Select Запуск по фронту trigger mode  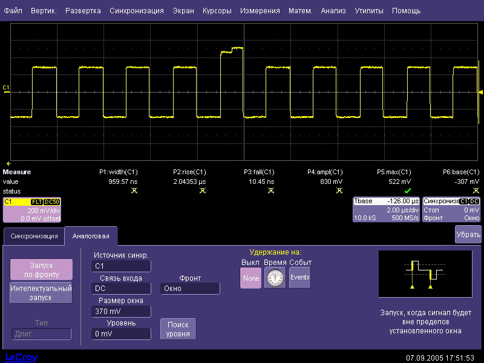click(41, 269)
